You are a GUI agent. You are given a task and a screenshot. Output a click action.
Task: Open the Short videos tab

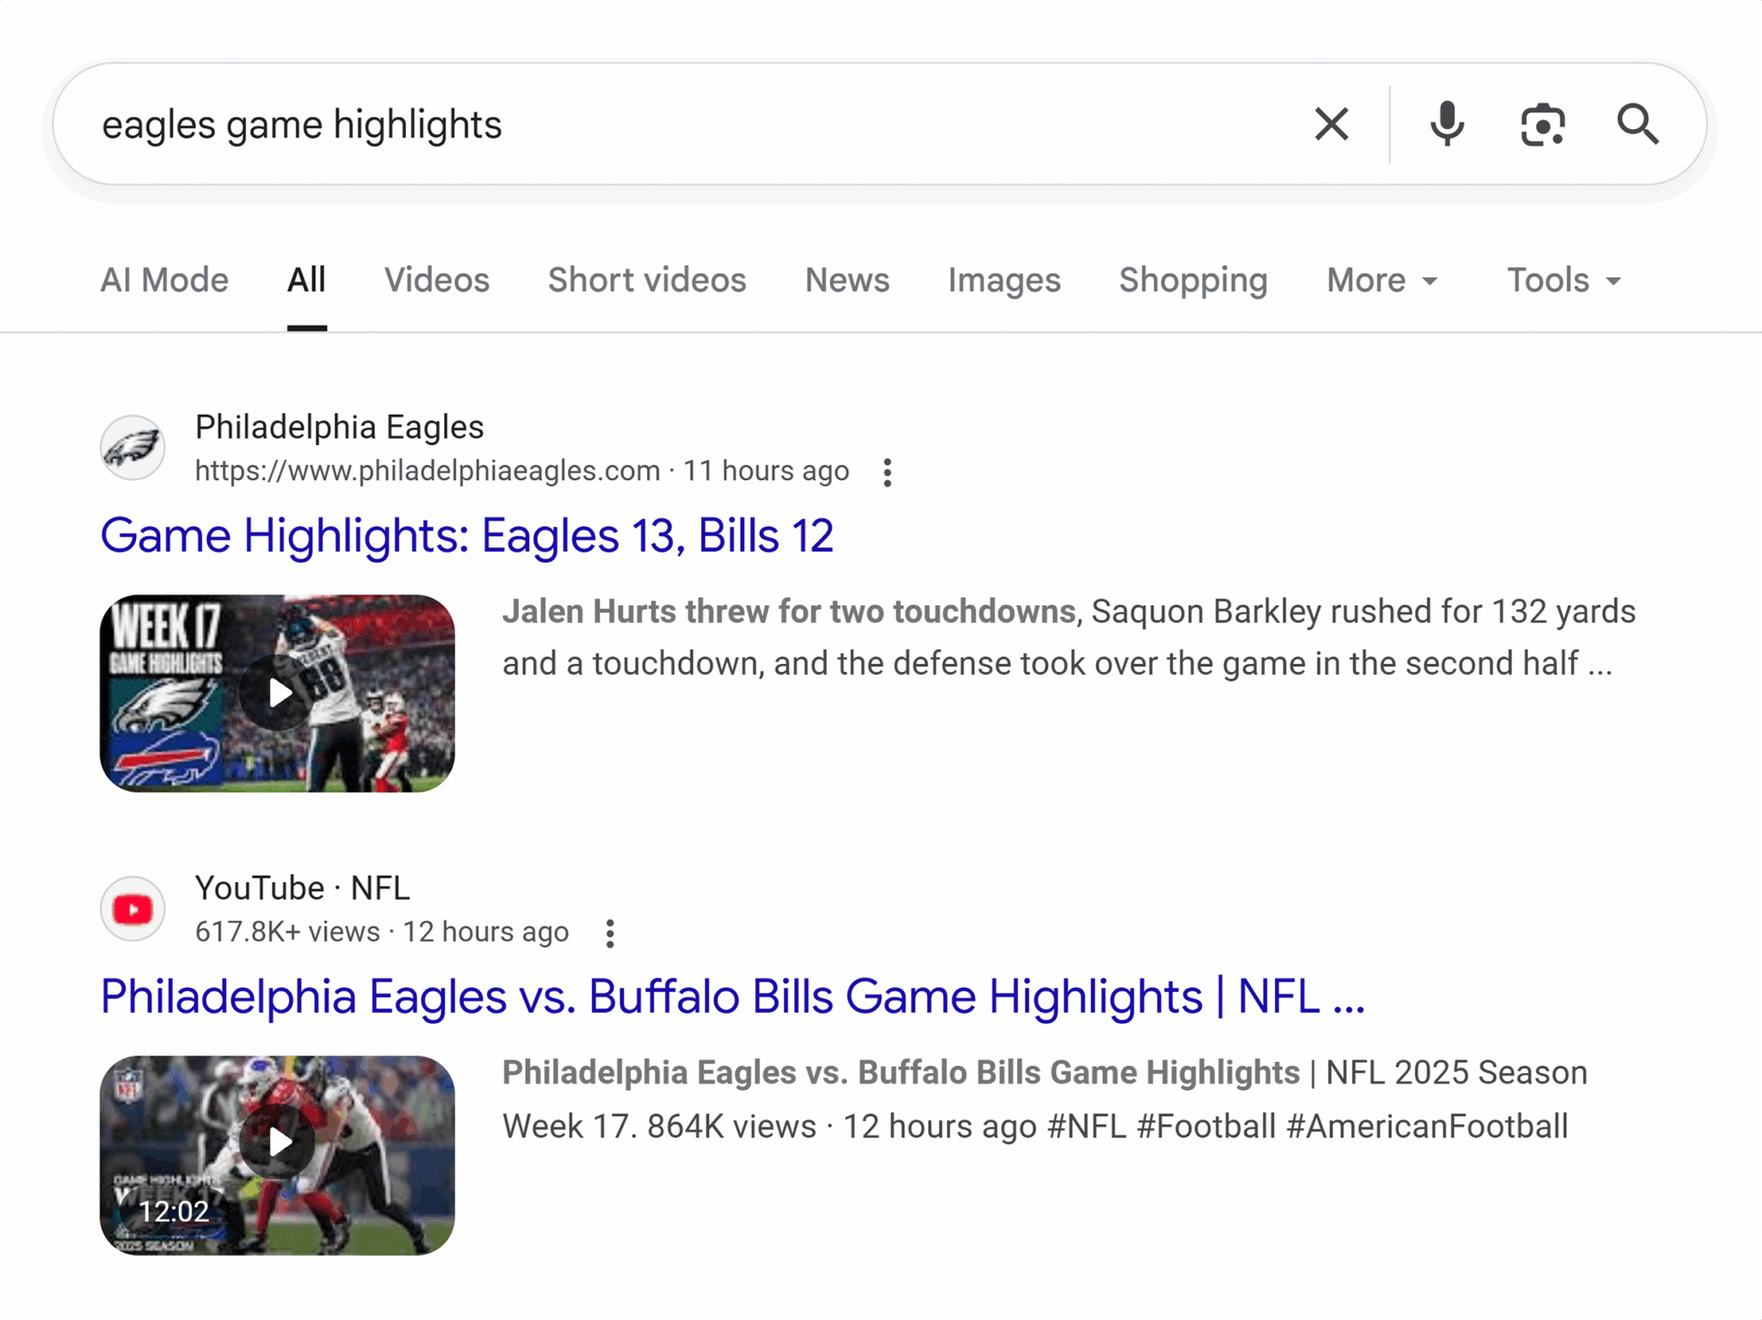click(x=647, y=280)
